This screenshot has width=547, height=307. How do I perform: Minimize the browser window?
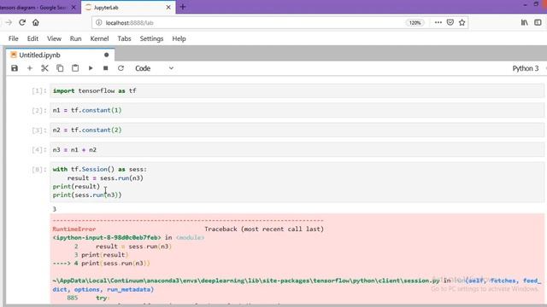[525, 5]
